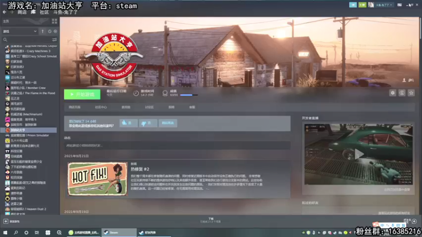Viewport: 422px width, 237px height.
Task: Click the activity post input field
Action: 177,146
